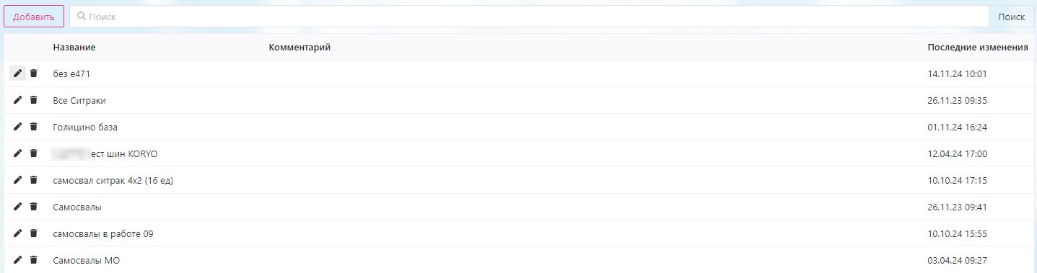
Task: Click the "Добавить" button
Action: point(34,17)
